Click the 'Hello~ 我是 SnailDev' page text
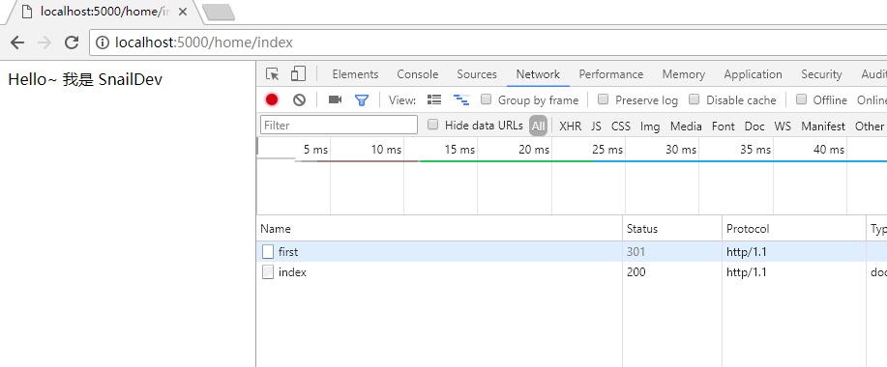Screen dimensions: 887x367 click(x=85, y=80)
